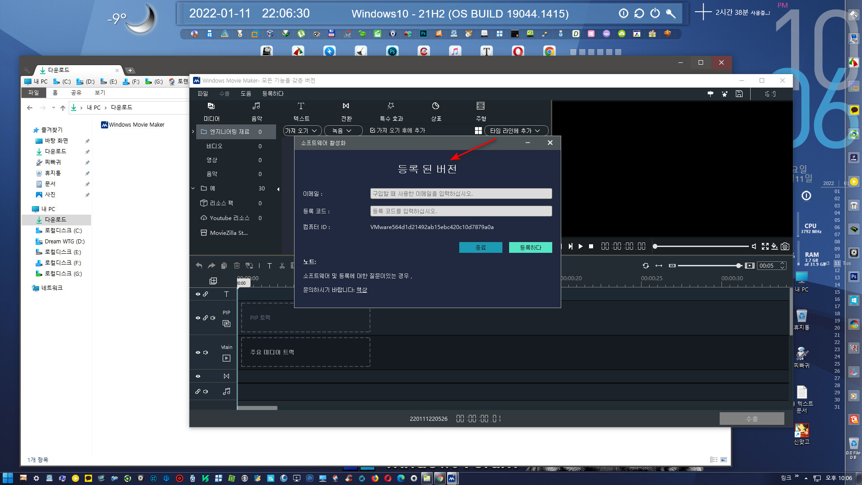Toggle link icon on the PIP track

click(205, 318)
